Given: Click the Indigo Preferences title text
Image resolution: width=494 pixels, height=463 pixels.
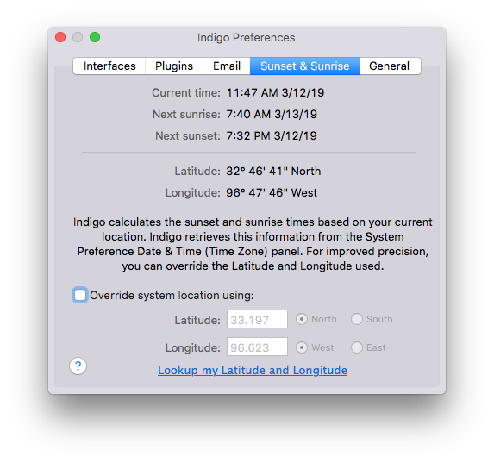Looking at the screenshot, I should (246, 38).
